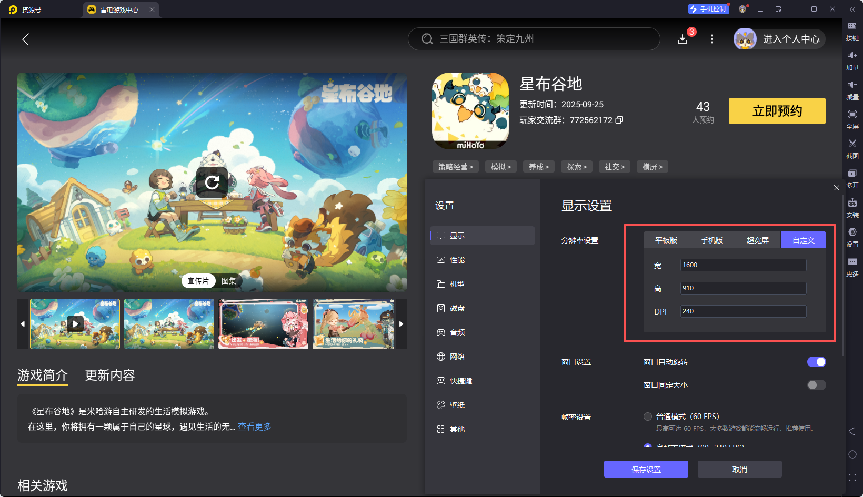Open the downloads icon with badge 3

tap(683, 38)
